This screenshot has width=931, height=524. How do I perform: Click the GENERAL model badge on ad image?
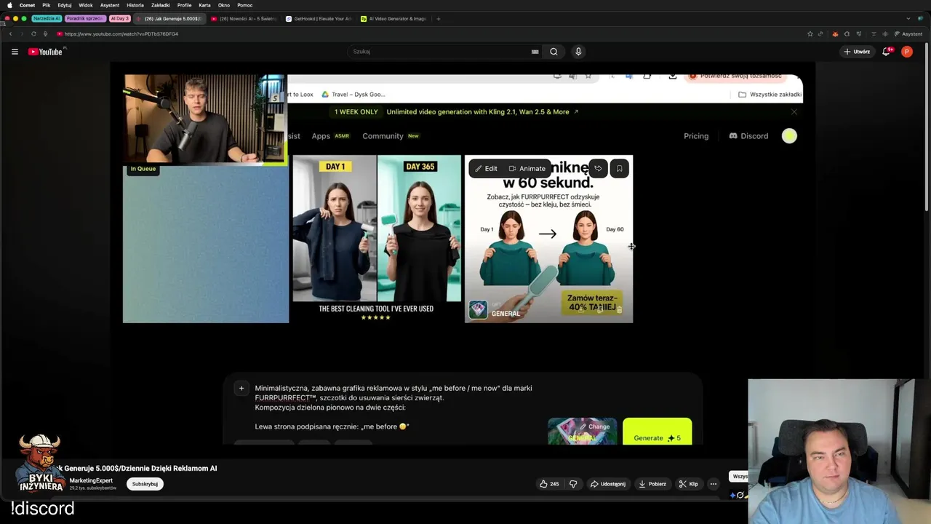click(x=495, y=310)
